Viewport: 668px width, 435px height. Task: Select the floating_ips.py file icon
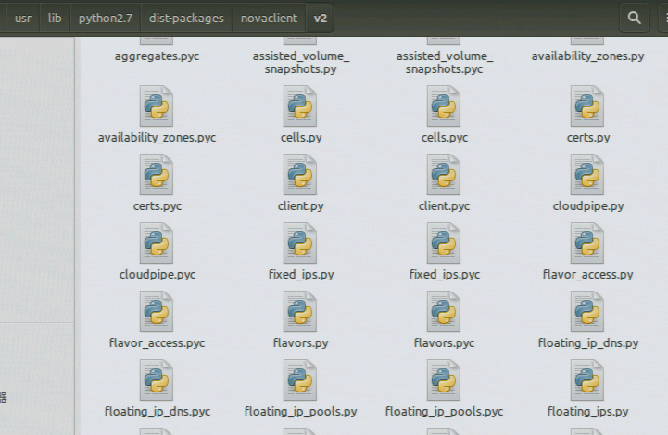[587, 380]
